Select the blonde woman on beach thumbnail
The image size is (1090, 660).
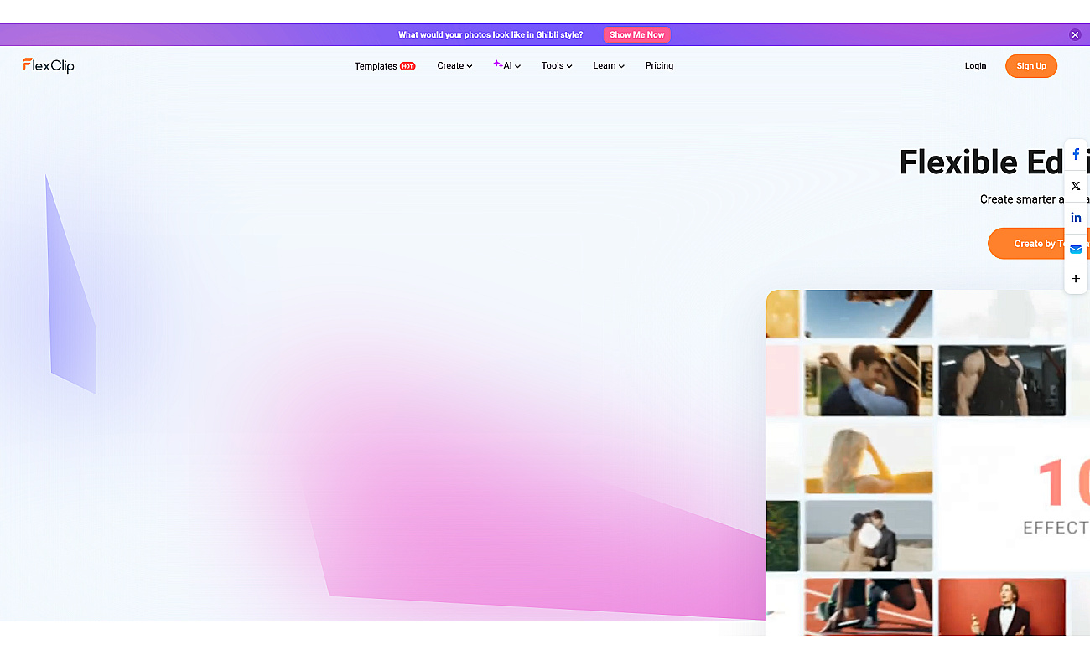(869, 458)
